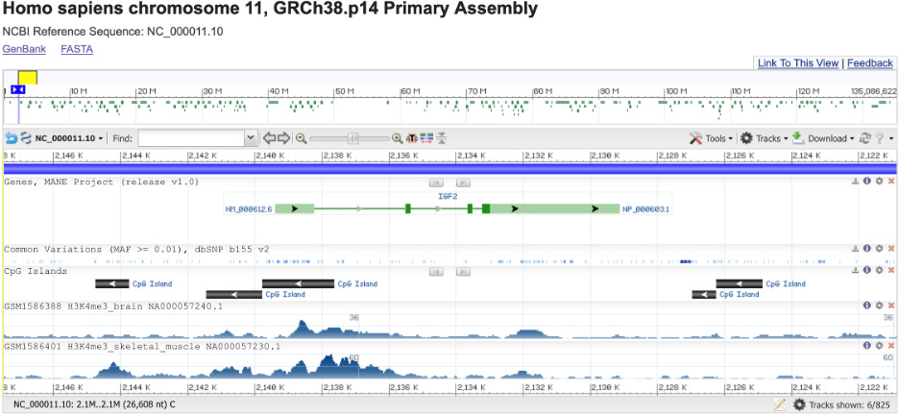This screenshot has height=415, width=899.
Task: Click the refresh icon beside Download
Action: 865,138
